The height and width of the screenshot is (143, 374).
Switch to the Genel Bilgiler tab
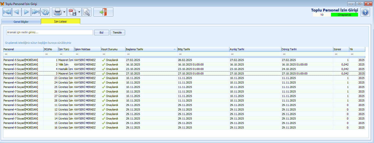click(21, 22)
